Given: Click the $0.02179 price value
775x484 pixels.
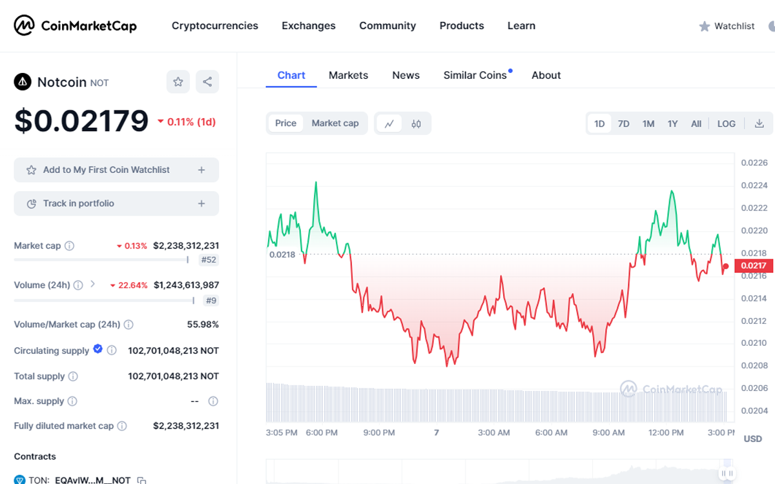Looking at the screenshot, I should coord(81,121).
